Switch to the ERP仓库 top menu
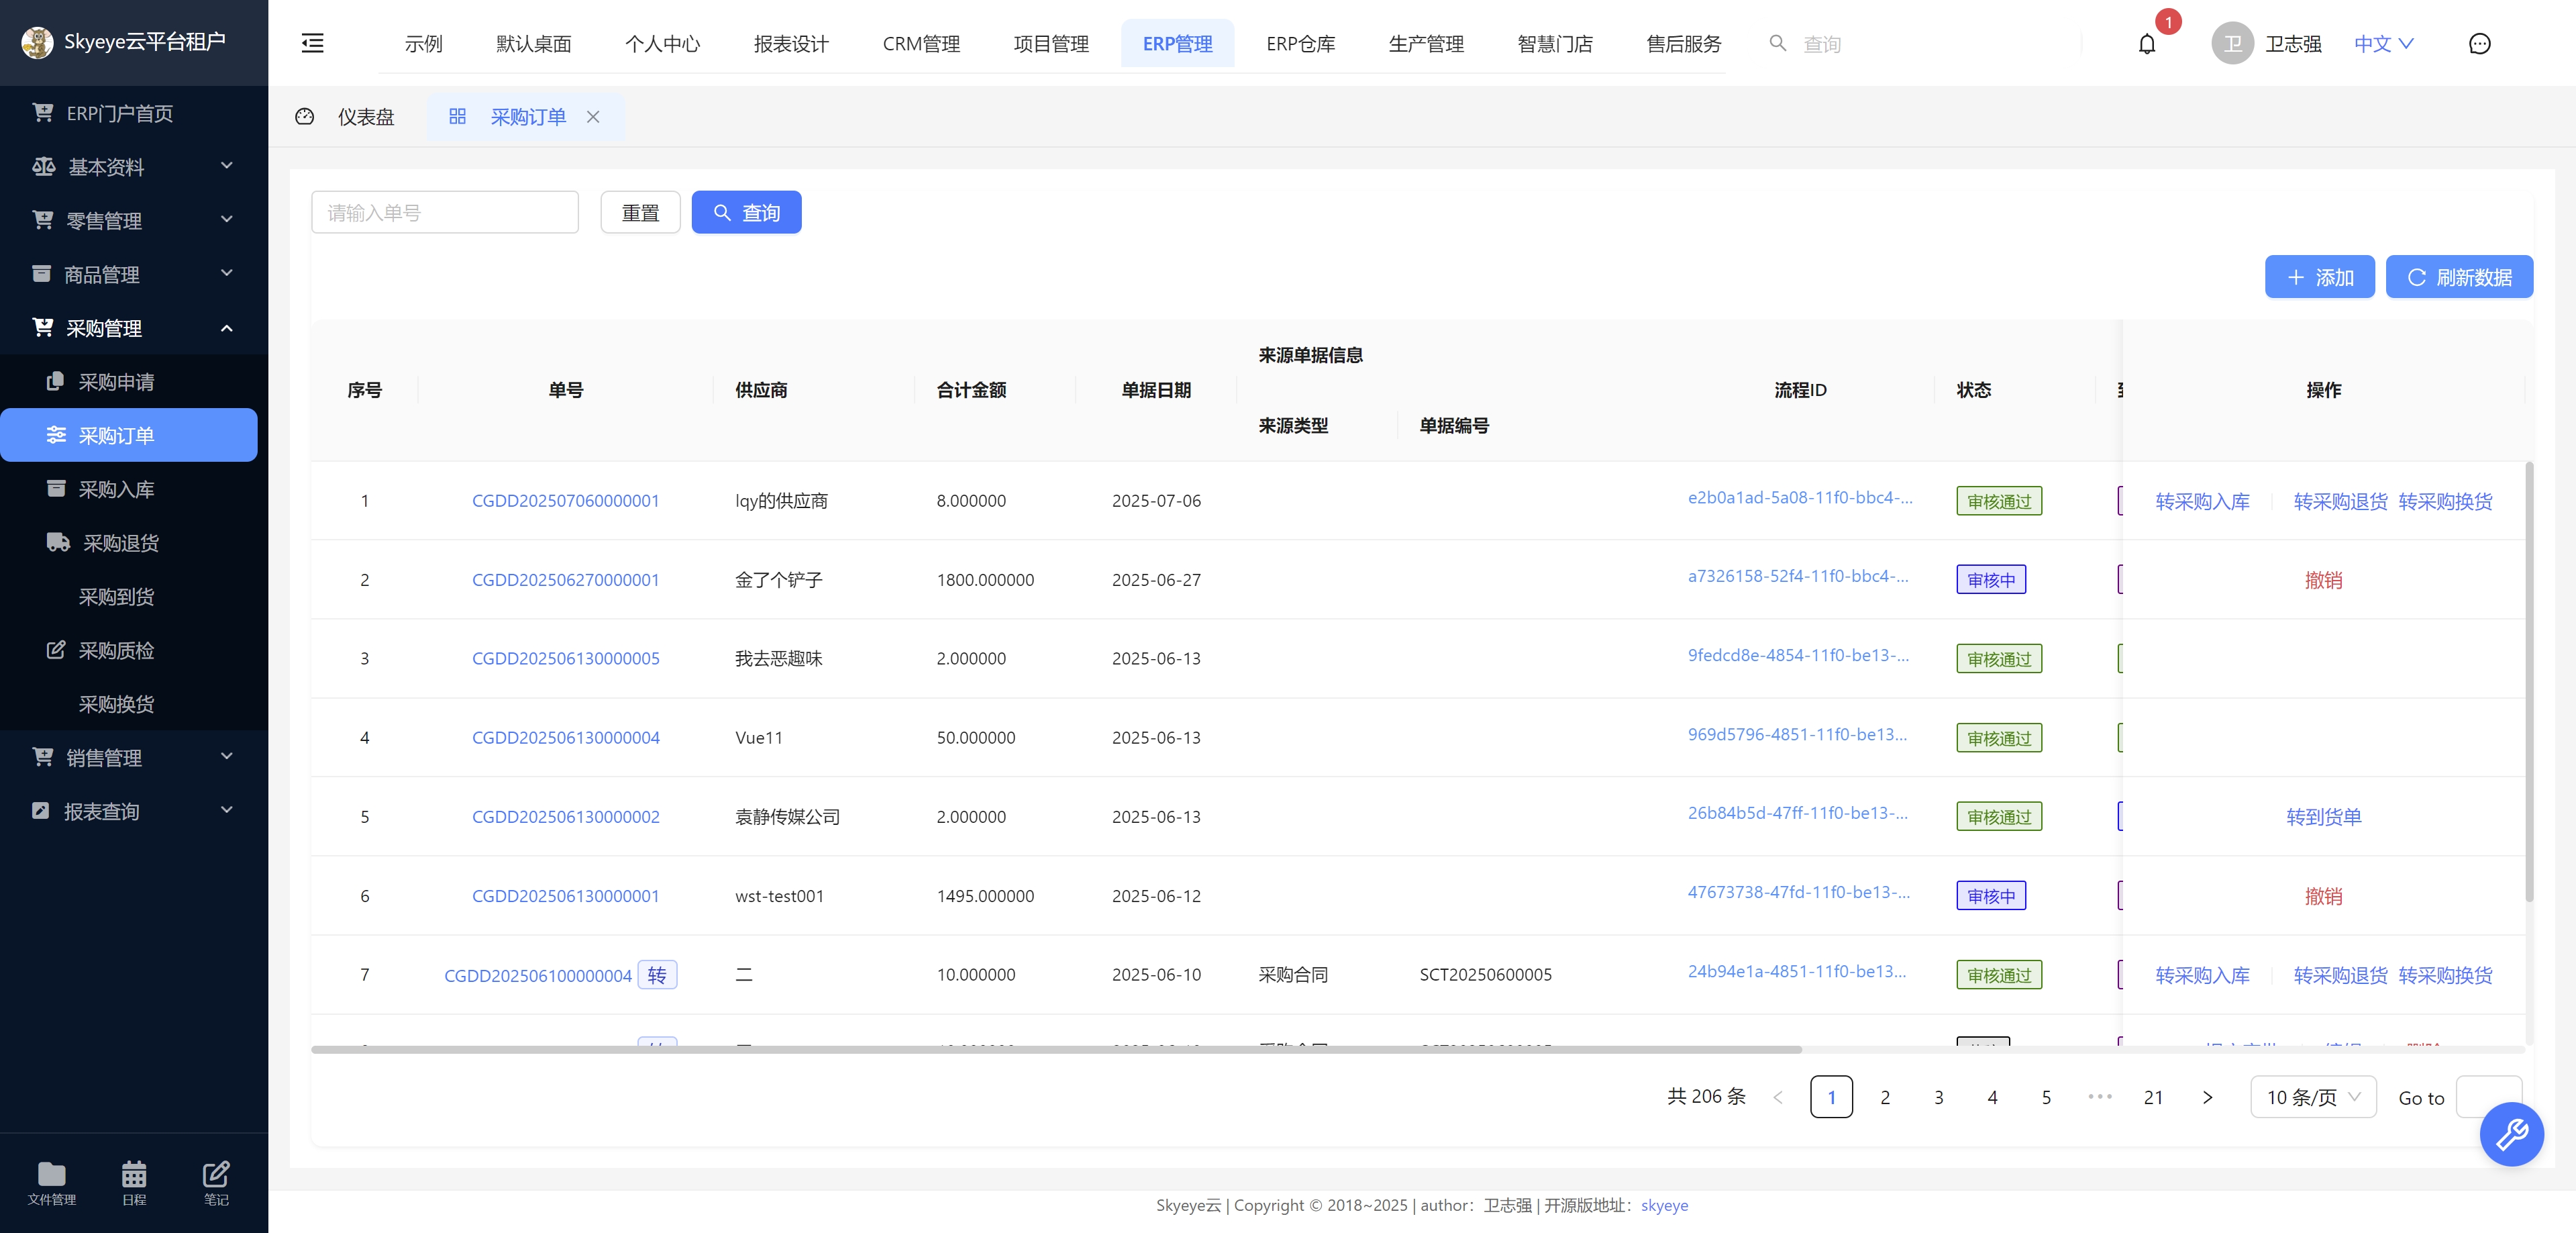This screenshot has height=1233, width=2576. point(1300,44)
